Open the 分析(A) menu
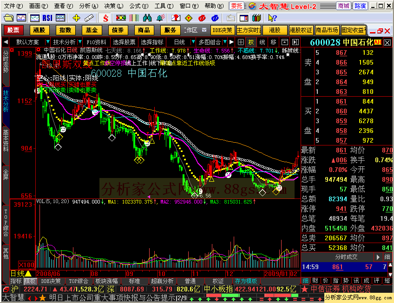Screen dimensions: 394x303 [89, 6]
